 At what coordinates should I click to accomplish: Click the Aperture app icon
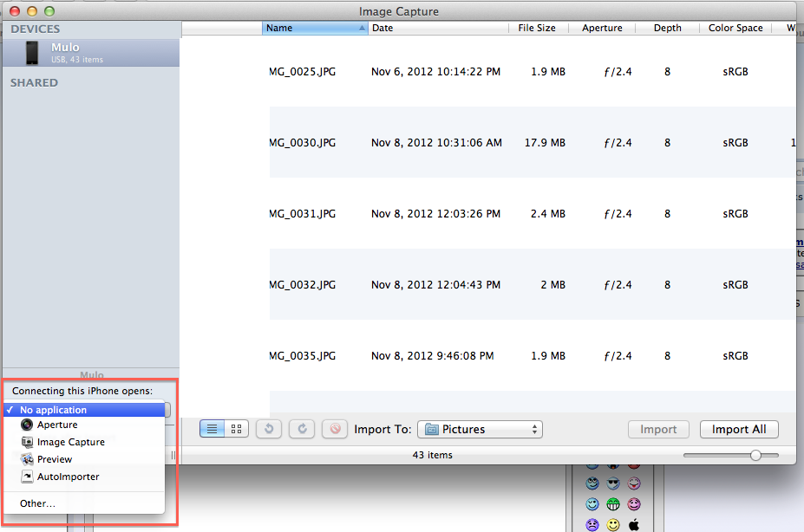[27, 425]
